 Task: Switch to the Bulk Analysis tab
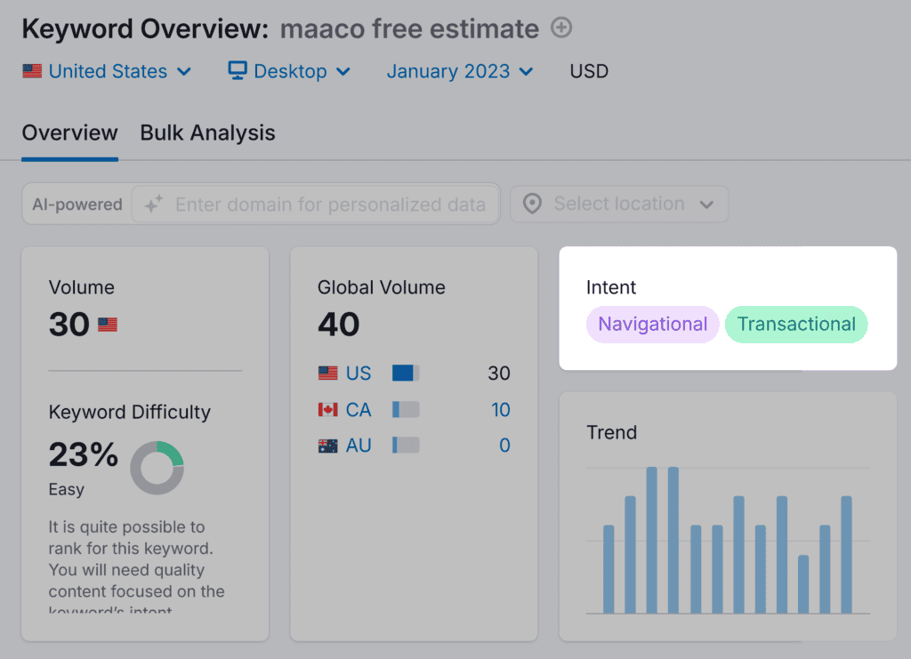207,133
